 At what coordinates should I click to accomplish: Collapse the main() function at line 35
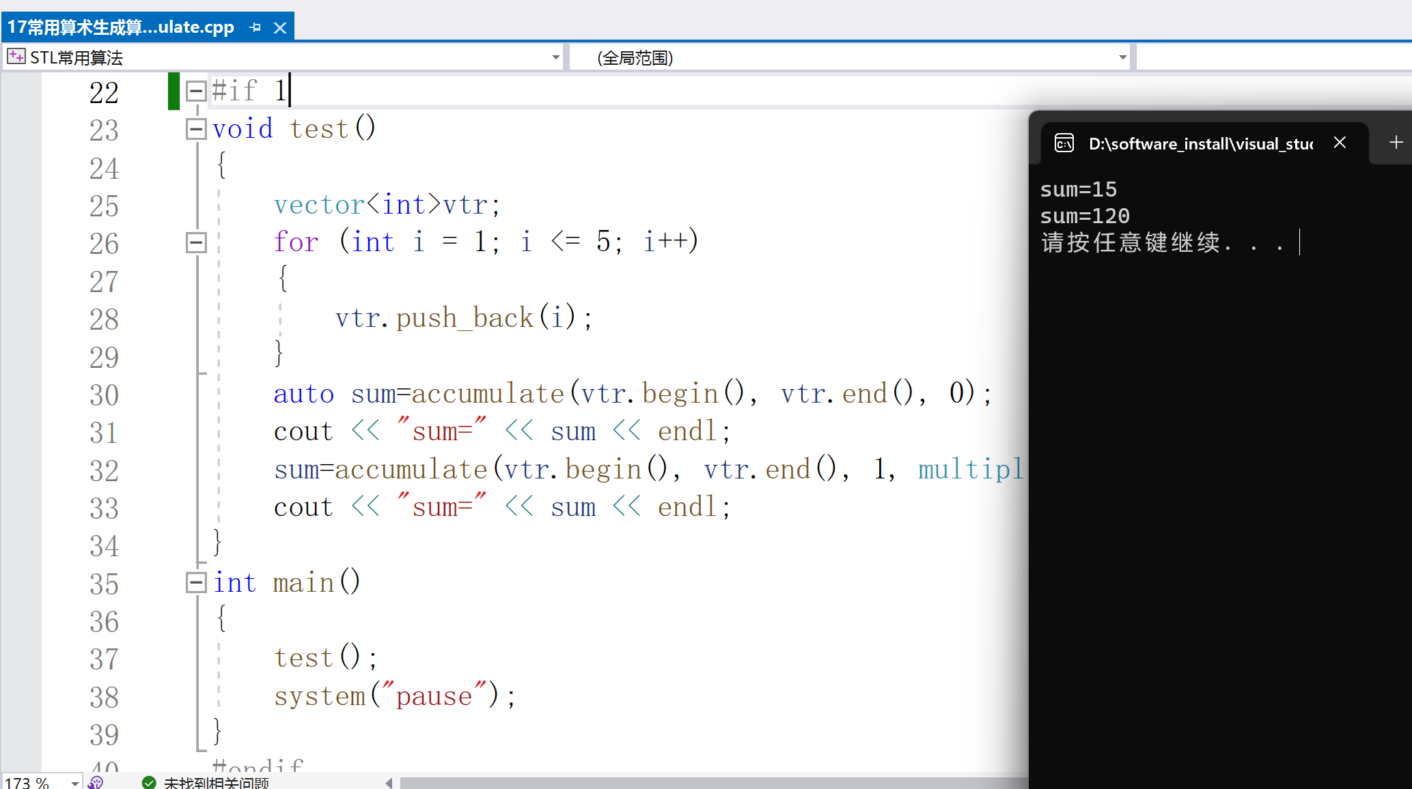(196, 582)
